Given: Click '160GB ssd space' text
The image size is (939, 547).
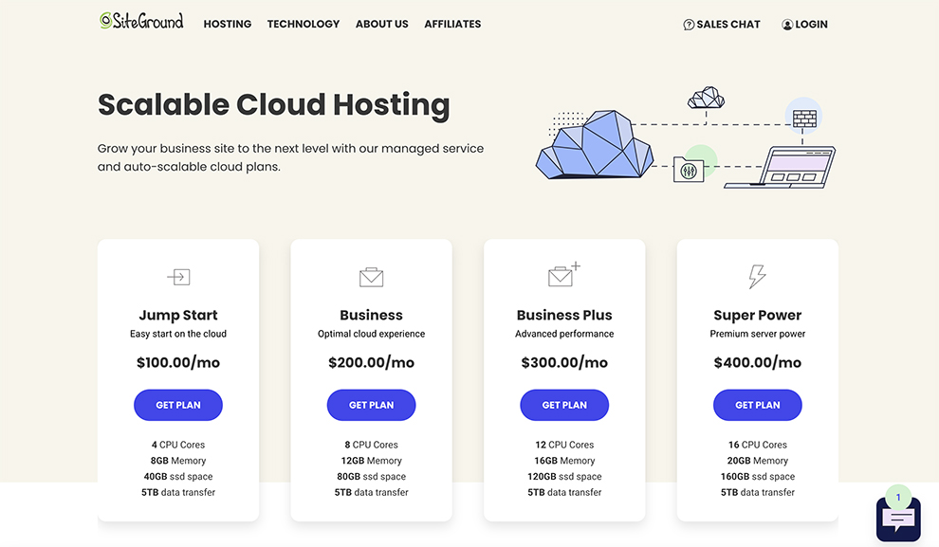Looking at the screenshot, I should pyautogui.click(x=758, y=477).
